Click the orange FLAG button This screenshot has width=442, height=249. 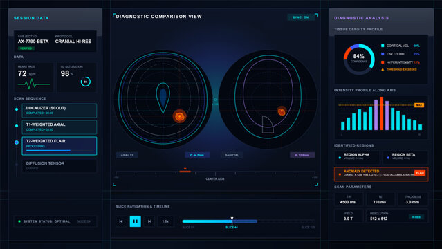point(420,173)
